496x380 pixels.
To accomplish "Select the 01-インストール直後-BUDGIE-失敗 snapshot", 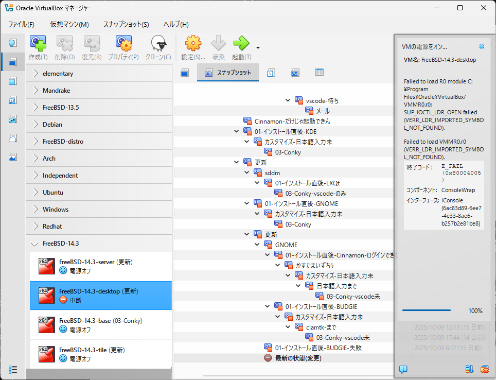I will pyautogui.click(x=318, y=348).
